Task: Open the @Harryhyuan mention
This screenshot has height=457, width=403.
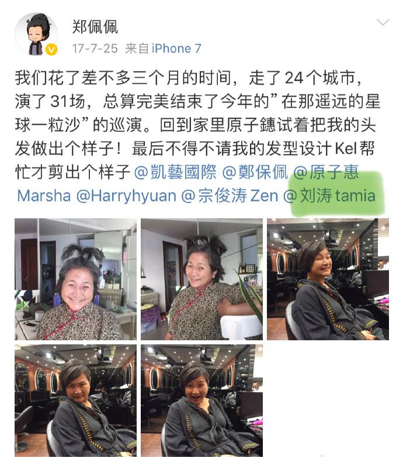Action: pos(126,196)
